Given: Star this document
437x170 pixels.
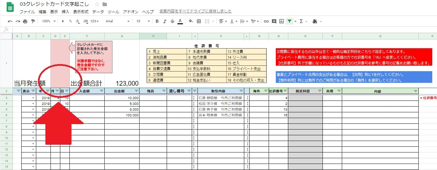Looking at the screenshot, I should [97, 4].
